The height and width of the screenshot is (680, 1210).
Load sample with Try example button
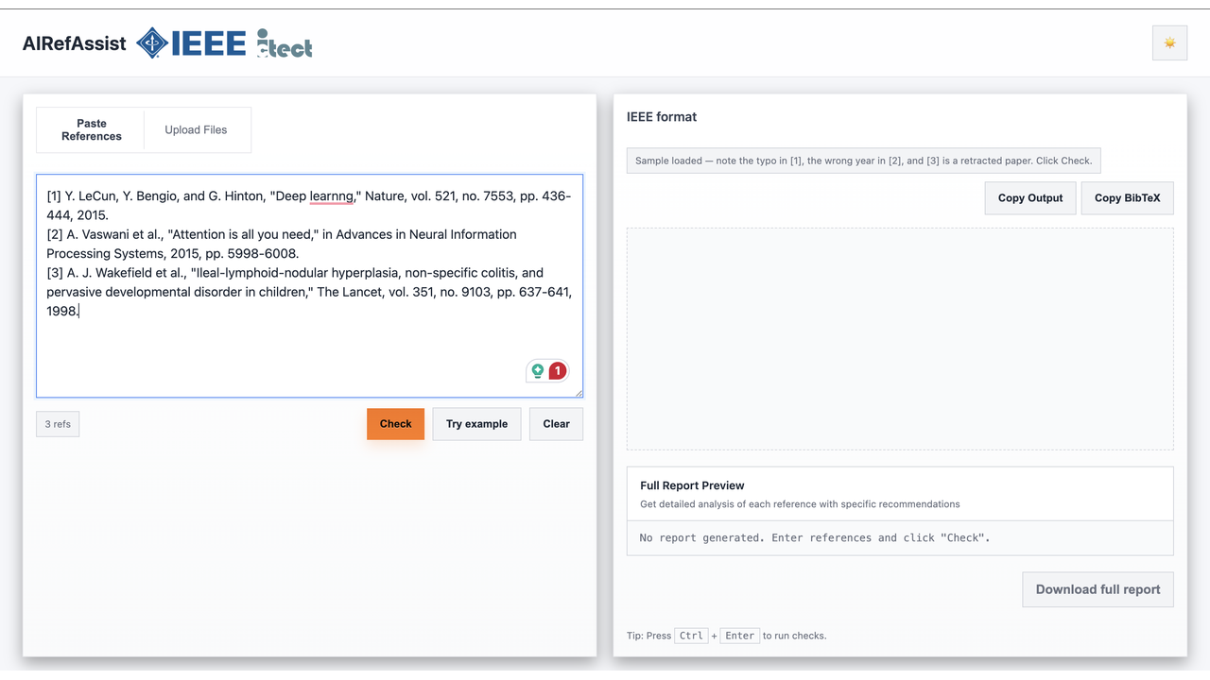pos(476,424)
